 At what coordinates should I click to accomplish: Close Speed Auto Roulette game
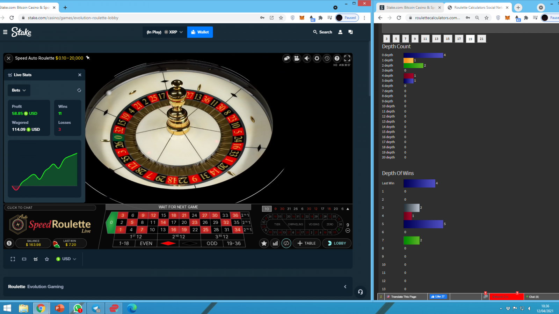(x=9, y=58)
